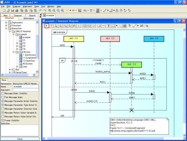Open the rectangle shape tool dropdown arrow
The image size is (187, 141).
tap(116, 26)
